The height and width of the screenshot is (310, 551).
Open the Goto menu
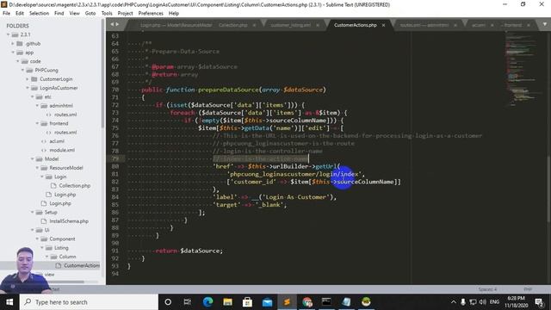[x=90, y=13]
